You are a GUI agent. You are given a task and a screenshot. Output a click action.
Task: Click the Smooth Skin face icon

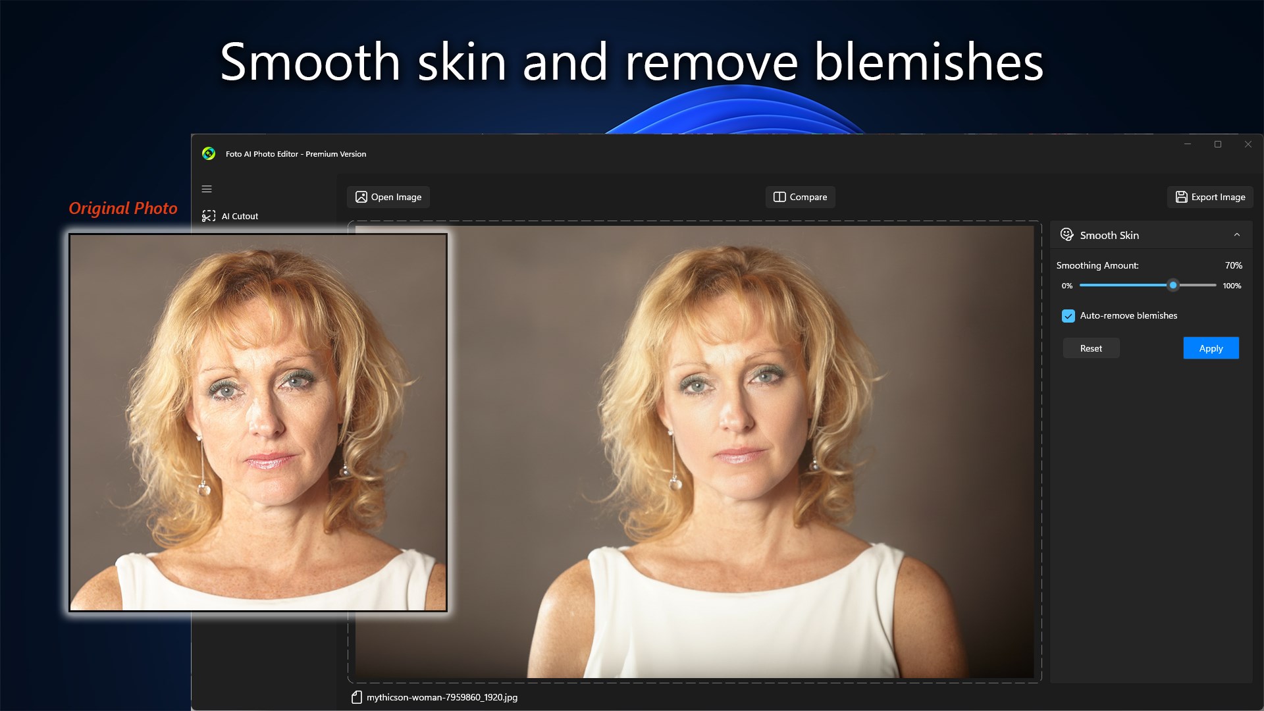click(x=1067, y=234)
